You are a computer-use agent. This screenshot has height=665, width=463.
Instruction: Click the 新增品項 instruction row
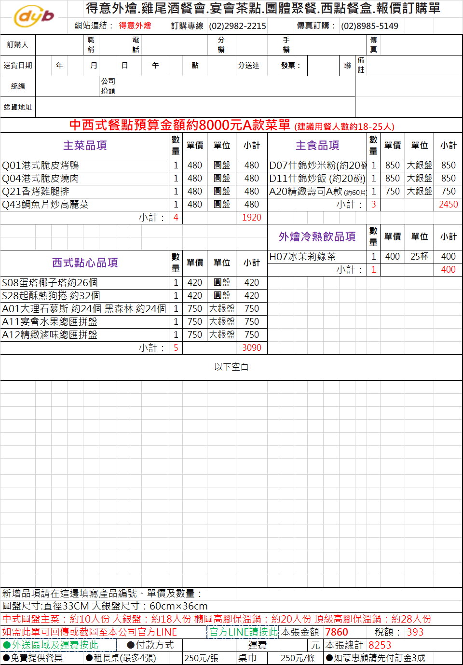tap(231, 593)
